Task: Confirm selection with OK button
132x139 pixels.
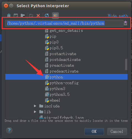Action: coord(94,132)
